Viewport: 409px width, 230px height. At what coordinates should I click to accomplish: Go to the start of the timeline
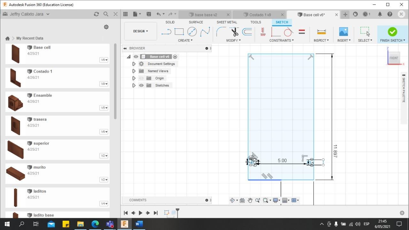coord(126,213)
